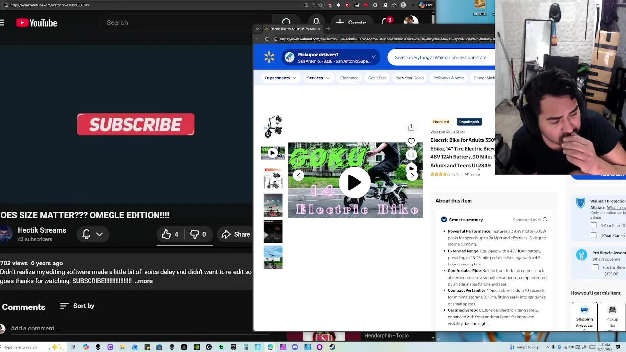Image resolution: width=626 pixels, height=352 pixels.
Task: Select Pickup fulfillment option
Action: [x=612, y=317]
